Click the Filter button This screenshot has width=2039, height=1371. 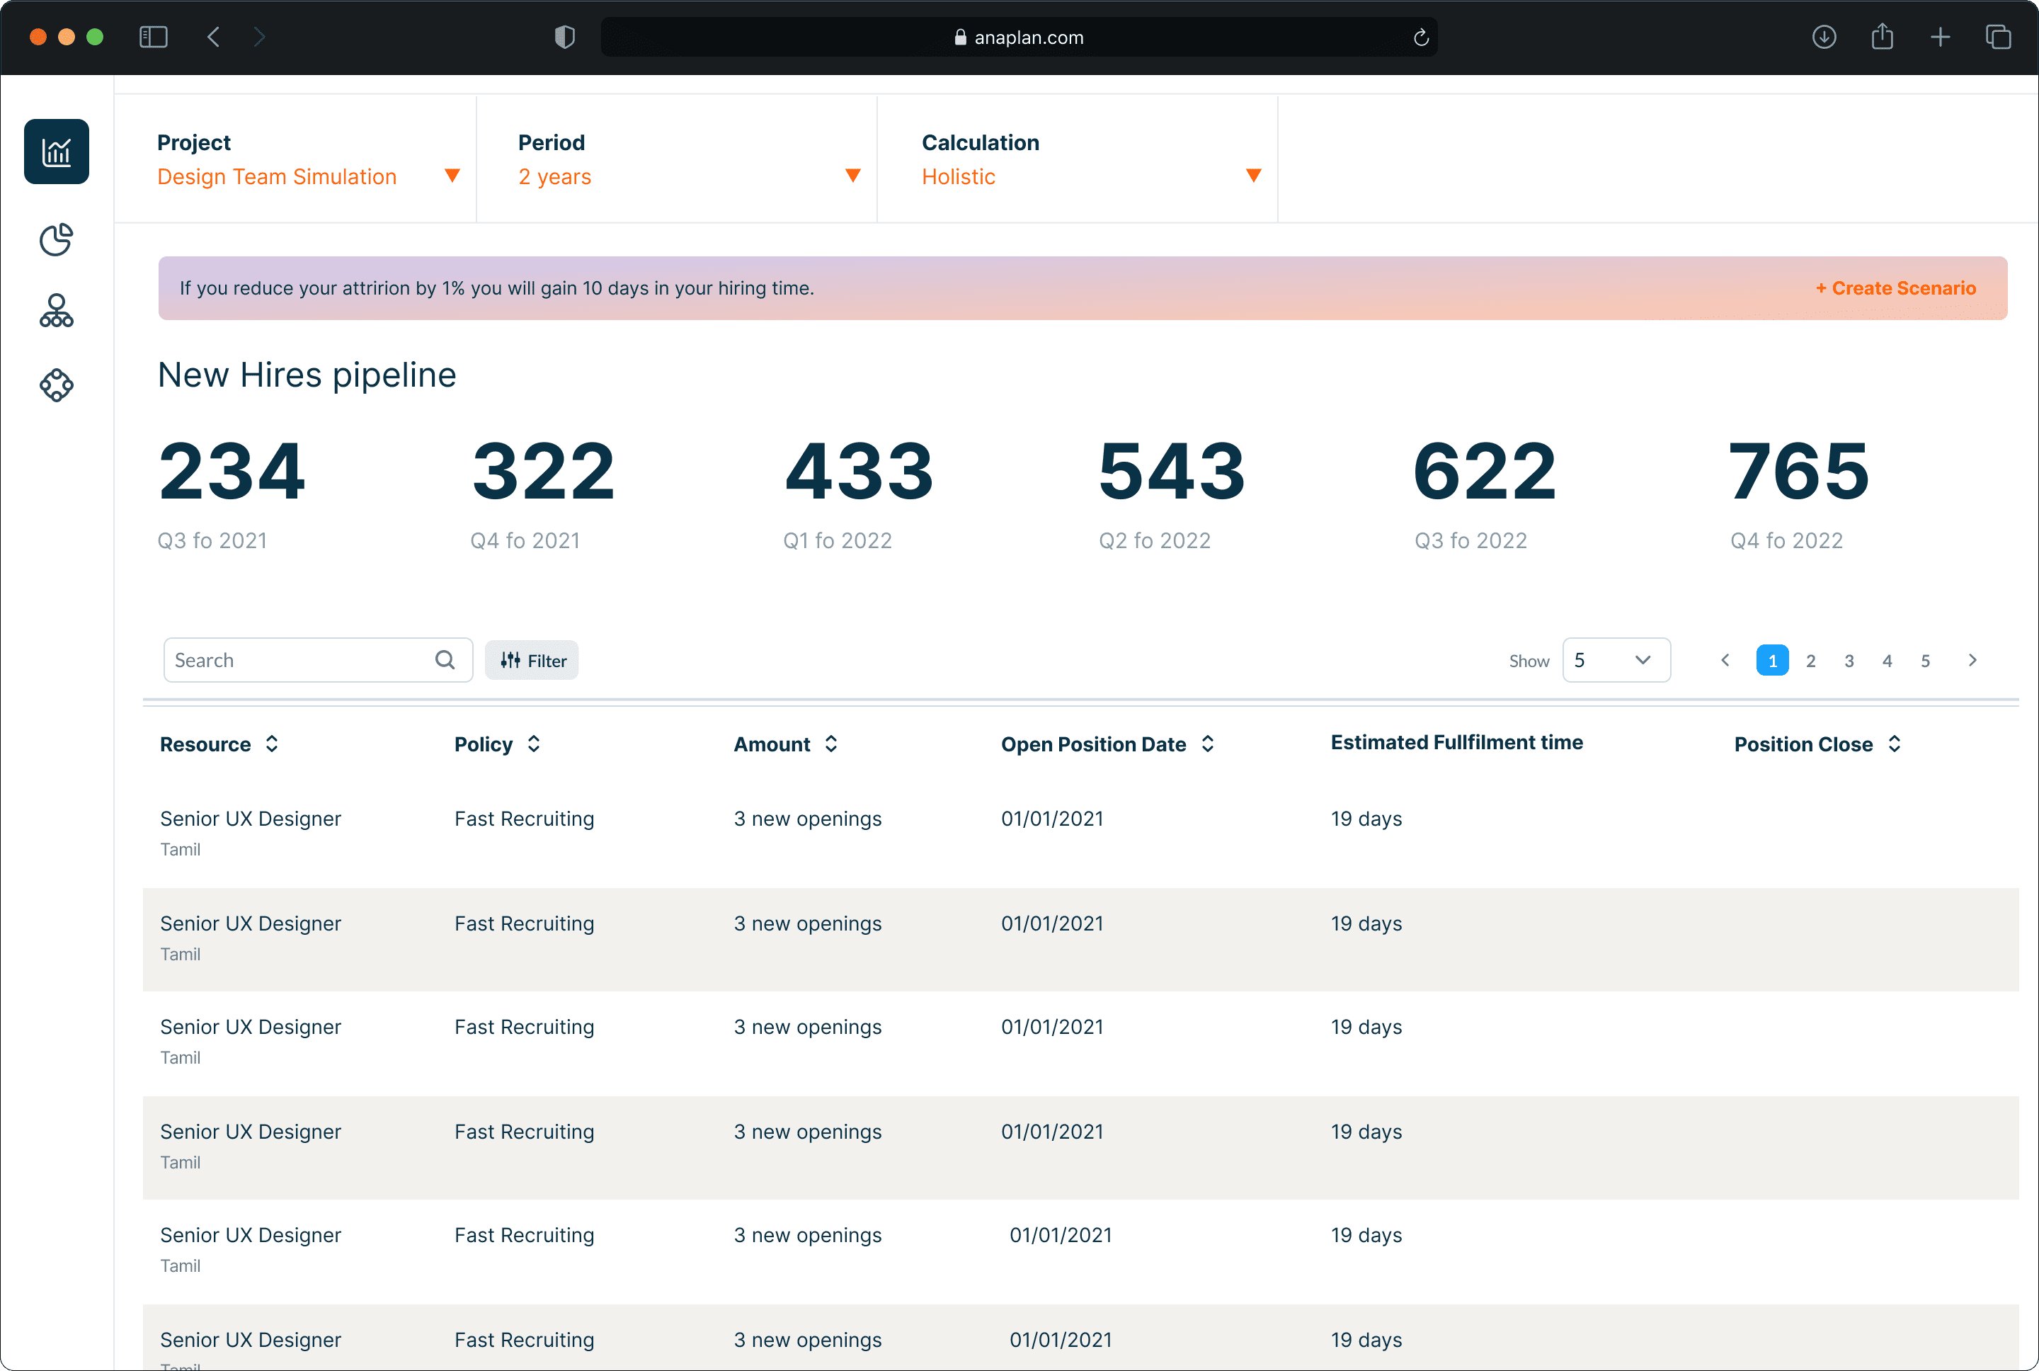click(532, 660)
